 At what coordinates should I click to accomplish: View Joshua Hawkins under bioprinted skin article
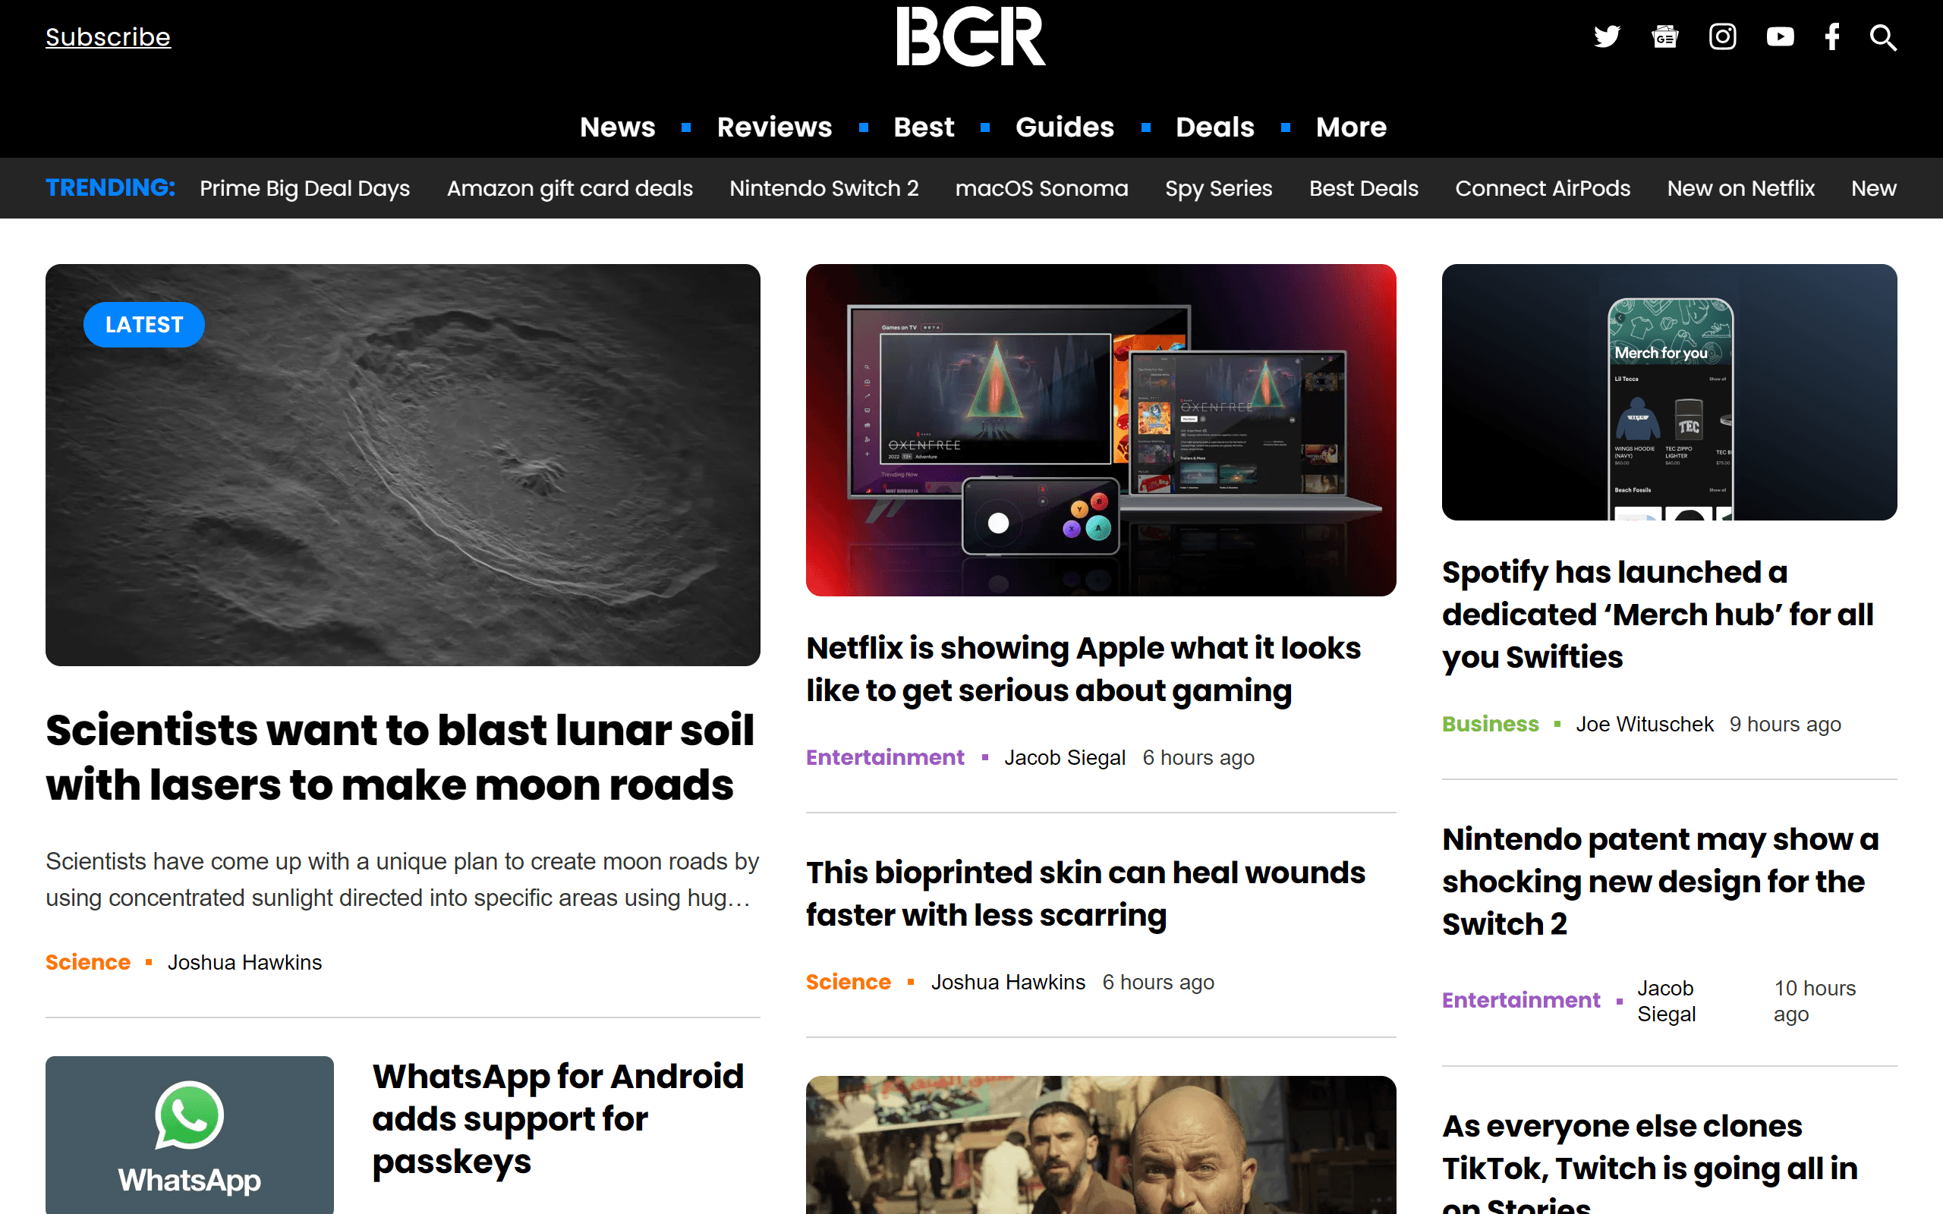[1008, 982]
